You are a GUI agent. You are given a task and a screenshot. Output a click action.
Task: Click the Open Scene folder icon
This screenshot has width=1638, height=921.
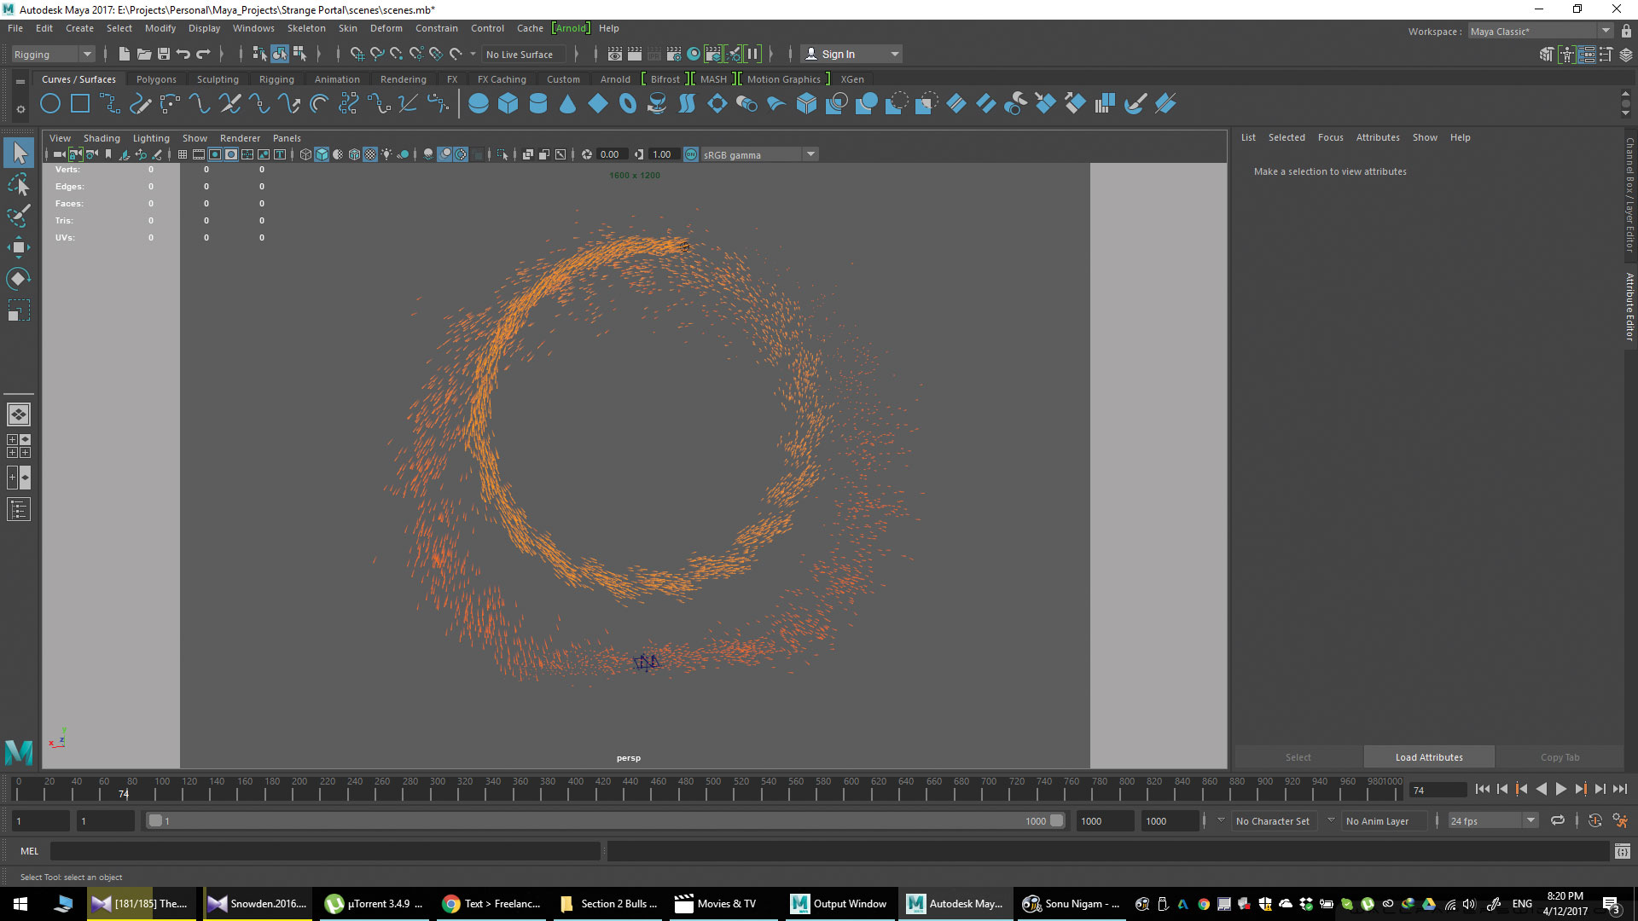point(144,55)
